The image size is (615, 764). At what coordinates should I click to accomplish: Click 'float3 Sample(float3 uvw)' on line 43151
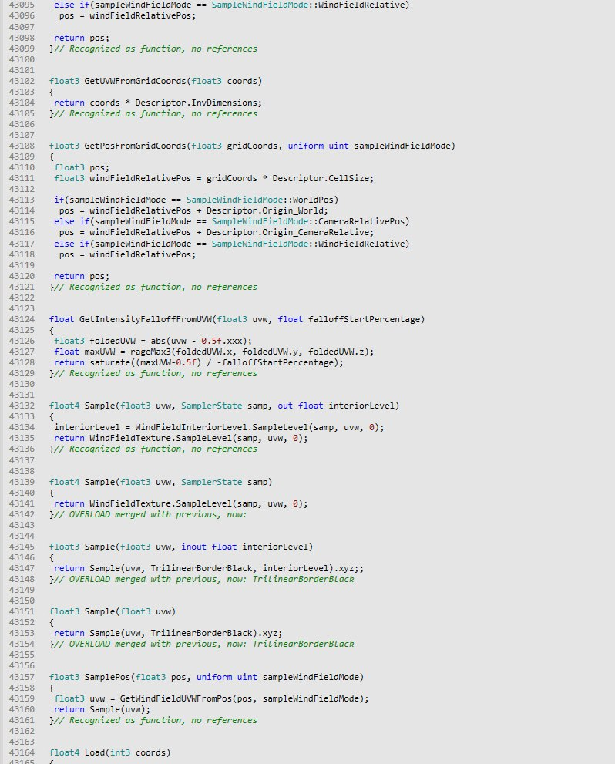(x=112, y=611)
